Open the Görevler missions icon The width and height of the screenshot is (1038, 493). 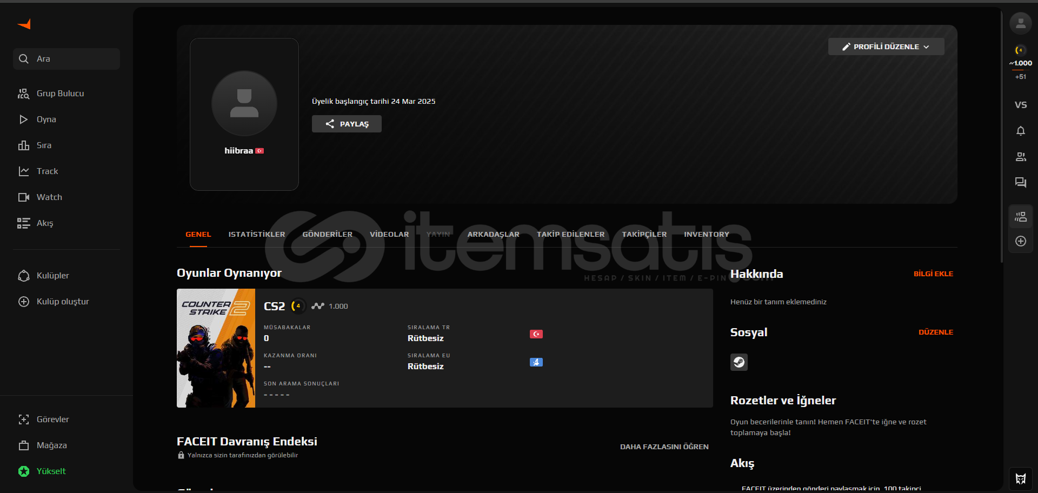24,419
